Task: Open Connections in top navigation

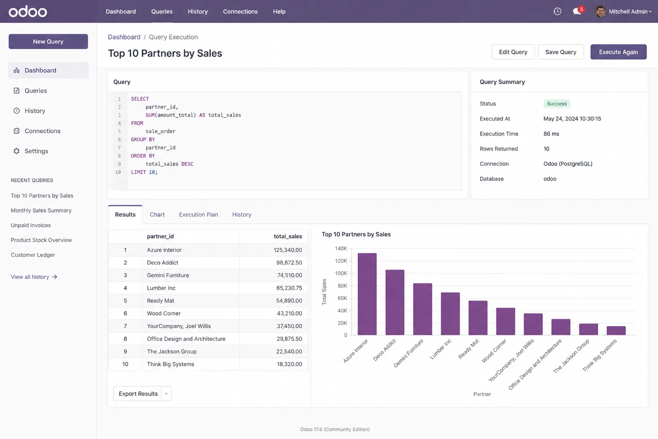Action: point(240,12)
